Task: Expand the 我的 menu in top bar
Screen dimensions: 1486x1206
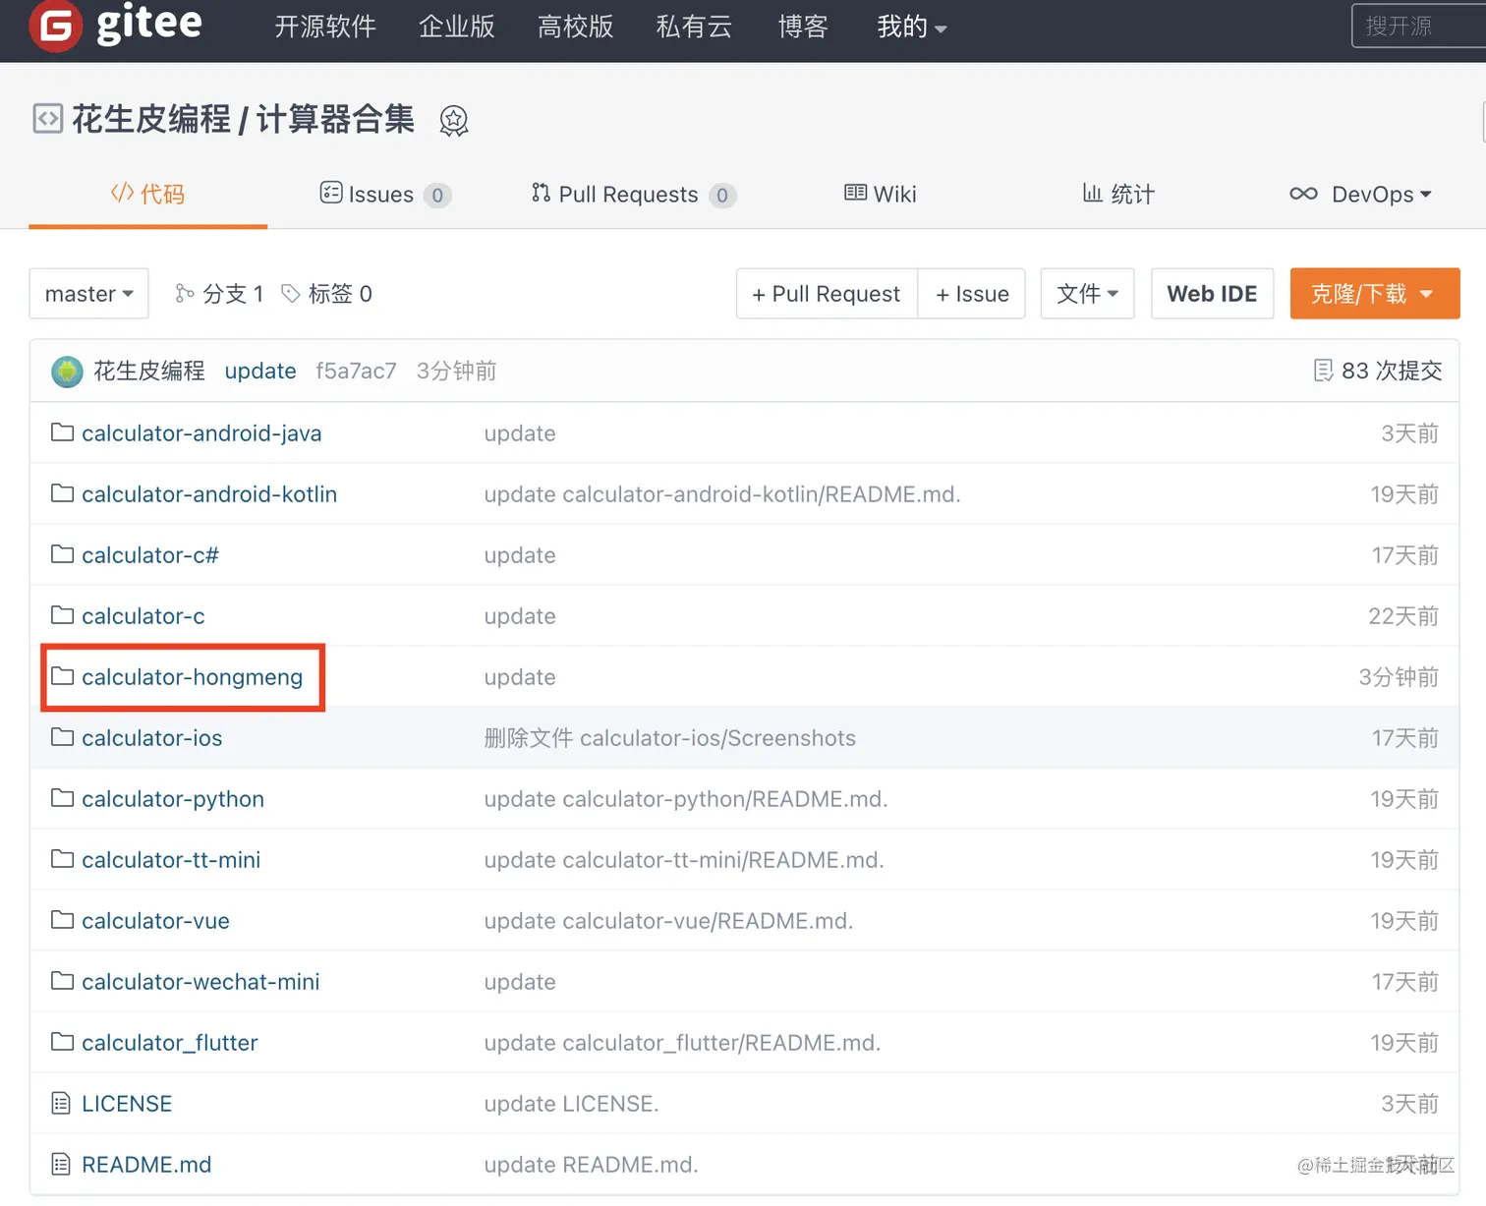Action: tap(912, 27)
